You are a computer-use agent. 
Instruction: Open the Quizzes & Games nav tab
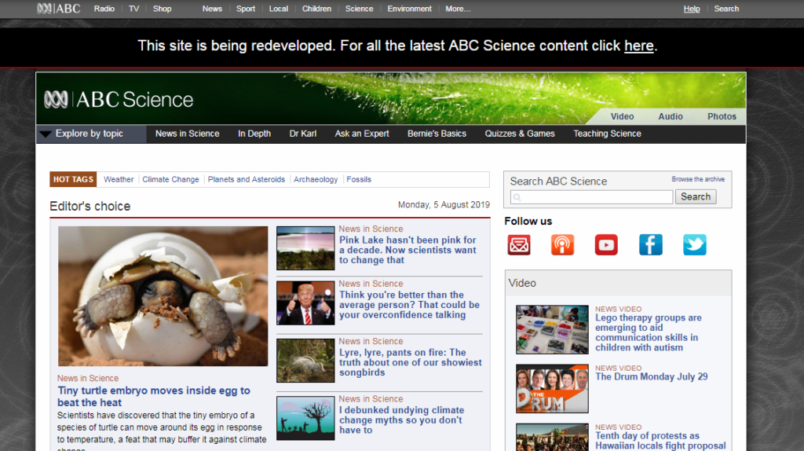coord(520,134)
